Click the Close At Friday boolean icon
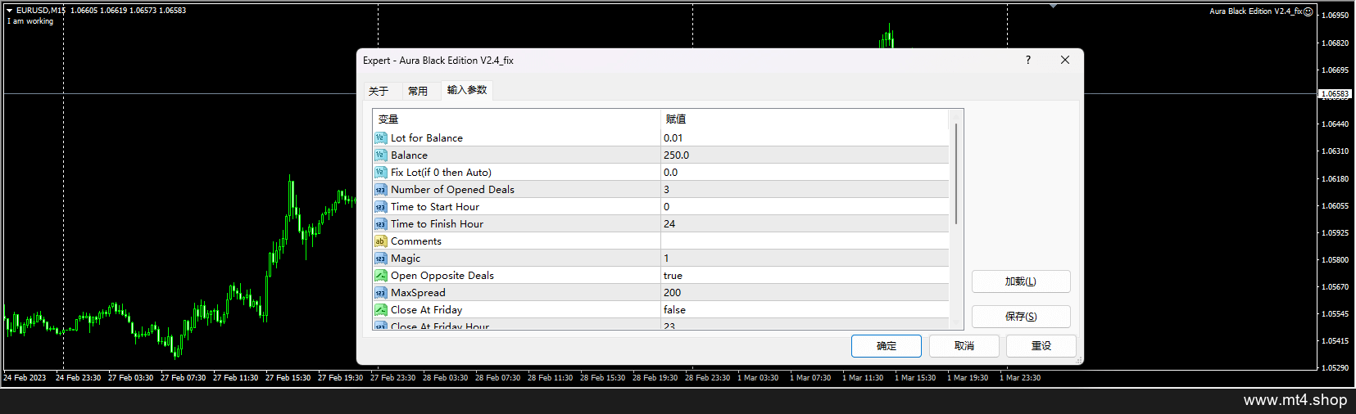1356x414 pixels. [380, 310]
